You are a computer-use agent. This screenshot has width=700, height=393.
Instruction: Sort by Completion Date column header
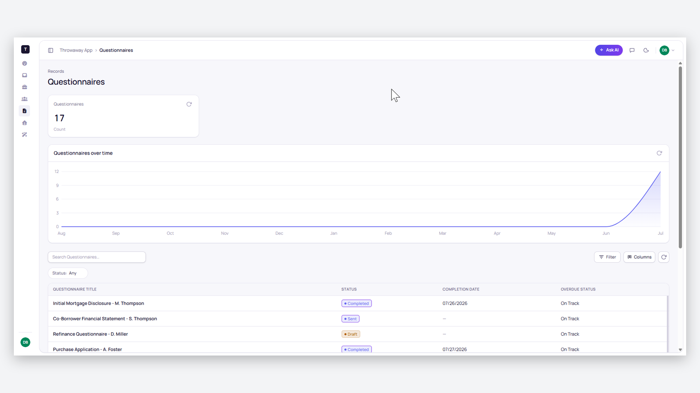pos(461,289)
